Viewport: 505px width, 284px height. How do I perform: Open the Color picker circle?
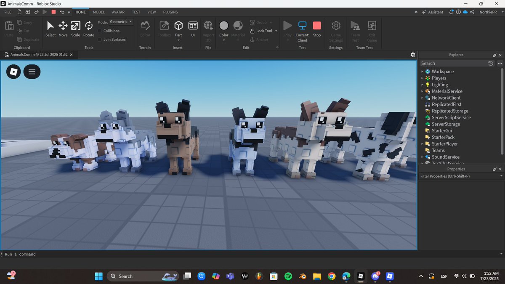coord(224,26)
